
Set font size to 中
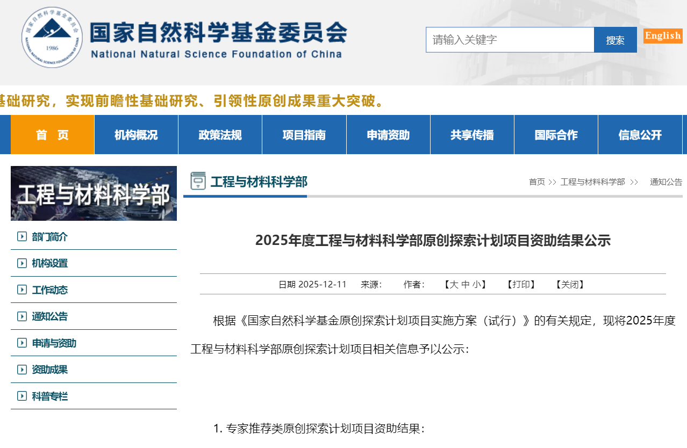point(466,284)
